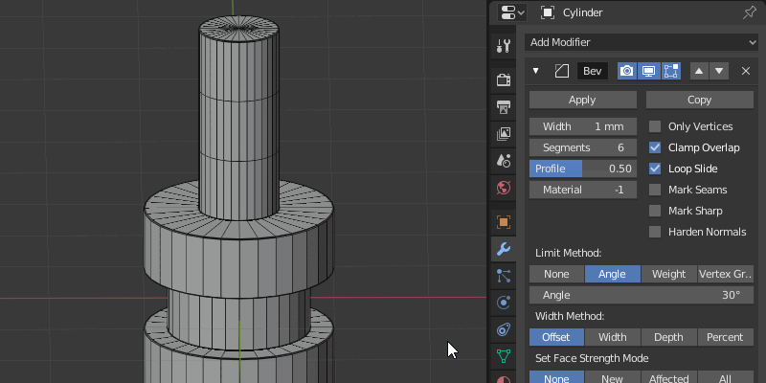Click the modifier name field Bev
766x383 pixels.
[x=593, y=71]
